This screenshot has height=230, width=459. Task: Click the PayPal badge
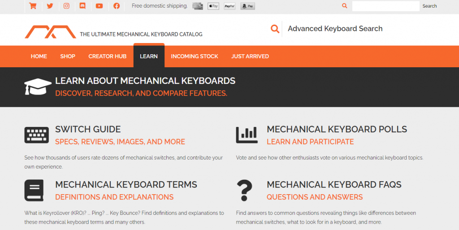click(229, 6)
